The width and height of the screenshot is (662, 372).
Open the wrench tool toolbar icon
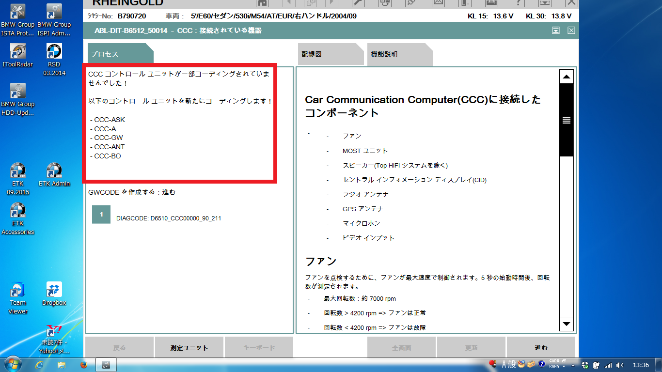coord(358,2)
